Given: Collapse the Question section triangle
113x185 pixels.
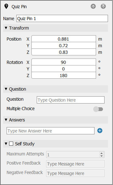Looking at the screenshot, I should pos(6,89).
